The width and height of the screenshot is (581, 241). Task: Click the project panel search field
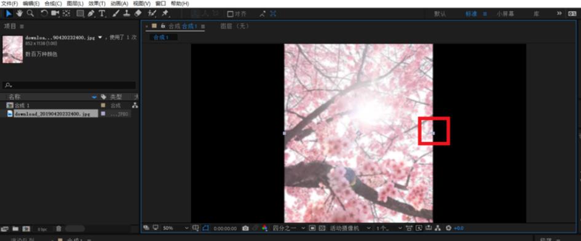(69, 85)
